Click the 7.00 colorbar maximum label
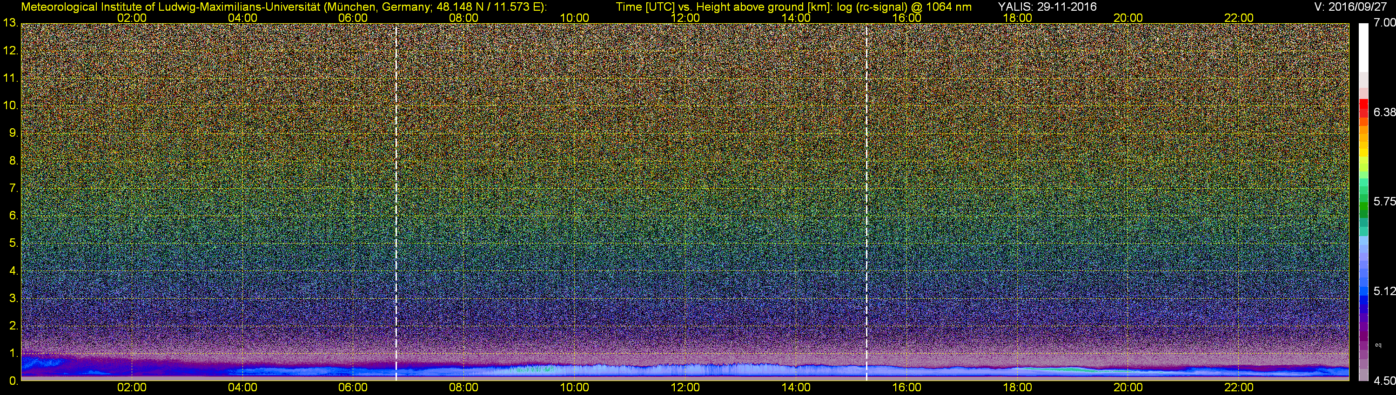This screenshot has height=395, width=1396. pyautogui.click(x=1385, y=23)
